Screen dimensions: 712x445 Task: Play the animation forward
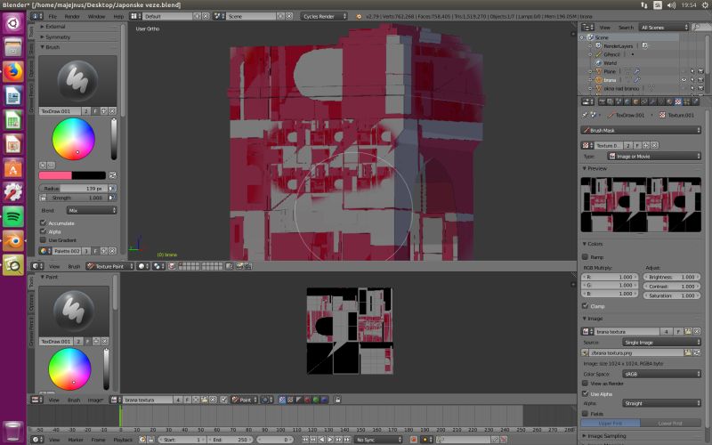click(330, 440)
